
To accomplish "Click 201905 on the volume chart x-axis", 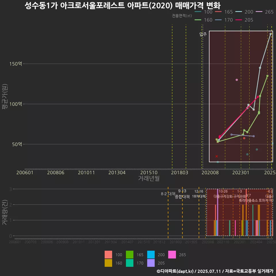I will (x=191, y=242).
